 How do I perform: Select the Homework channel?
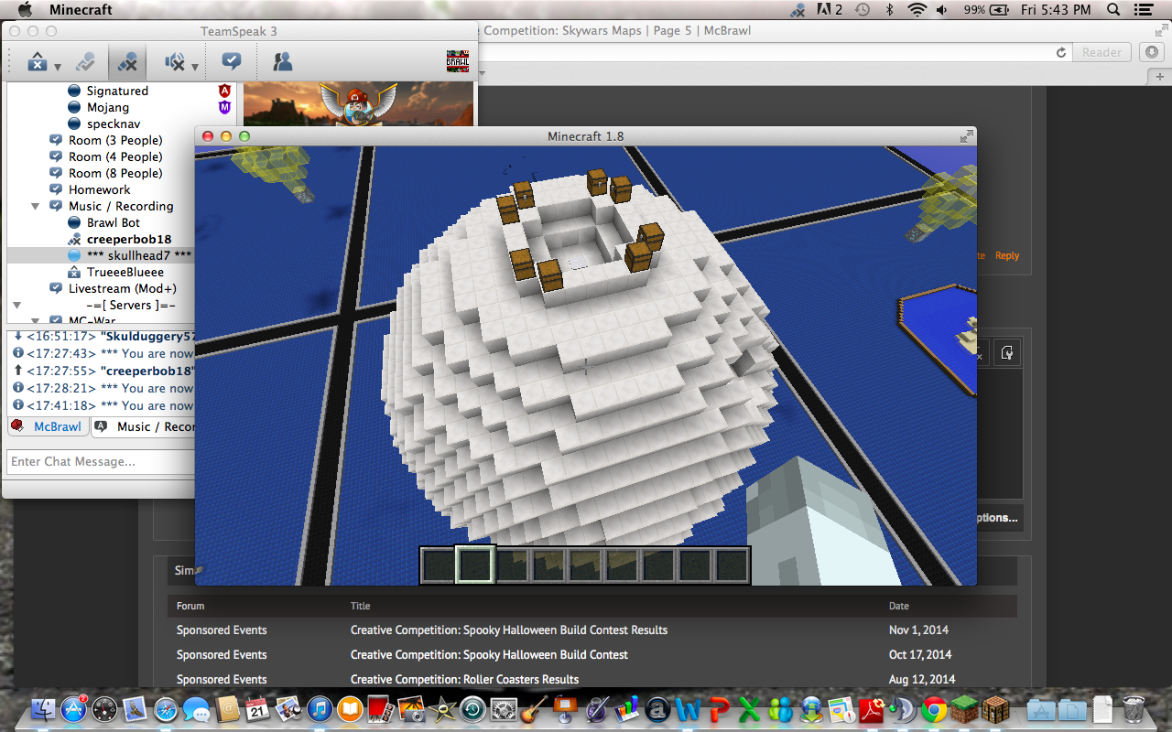(x=99, y=189)
